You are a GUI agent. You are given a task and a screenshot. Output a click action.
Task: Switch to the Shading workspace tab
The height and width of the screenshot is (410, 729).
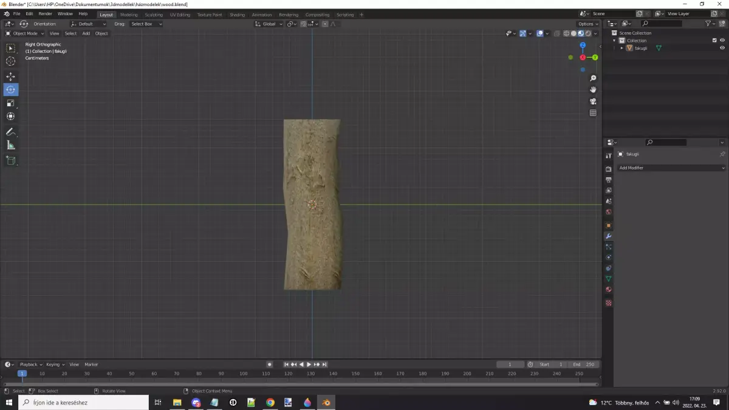click(x=237, y=15)
